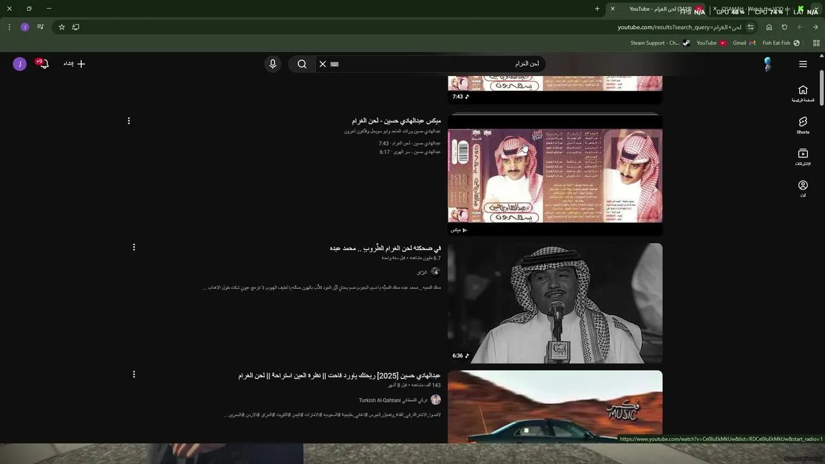The width and height of the screenshot is (825, 464).
Task: Open the browser profile J icon
Action: coord(24,27)
